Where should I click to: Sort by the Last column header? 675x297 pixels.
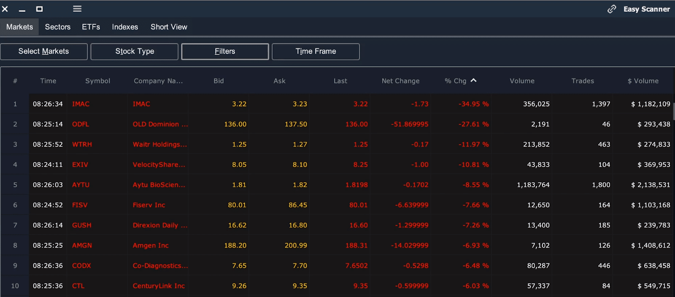(340, 81)
